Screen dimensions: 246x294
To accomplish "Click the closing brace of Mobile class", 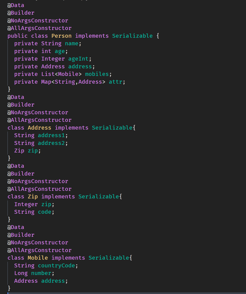I will click(x=9, y=288).
